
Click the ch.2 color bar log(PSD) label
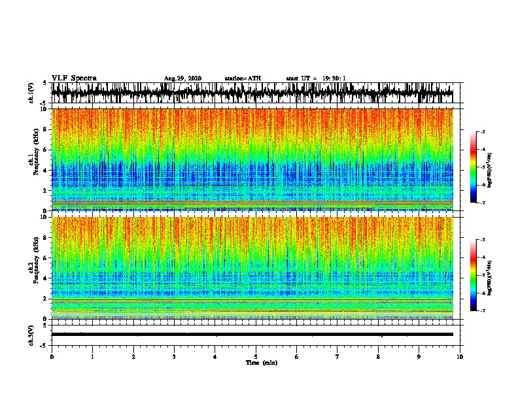click(x=489, y=278)
